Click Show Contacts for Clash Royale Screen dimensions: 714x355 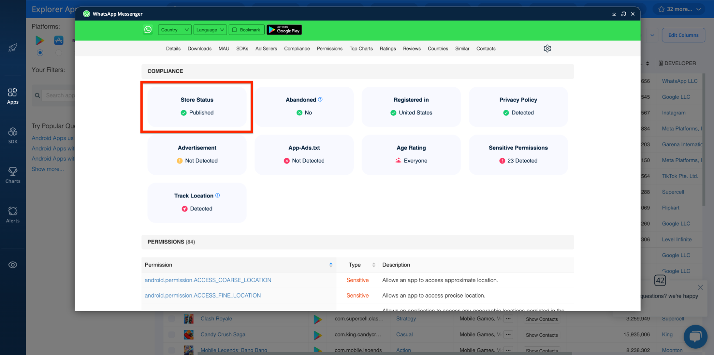(541, 319)
